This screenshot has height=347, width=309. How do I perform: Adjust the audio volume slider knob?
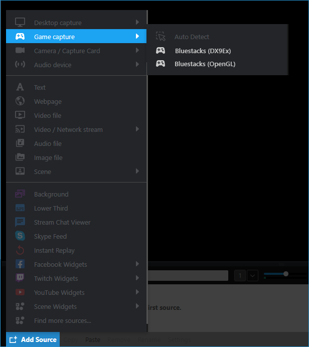pyautogui.click(x=286, y=274)
